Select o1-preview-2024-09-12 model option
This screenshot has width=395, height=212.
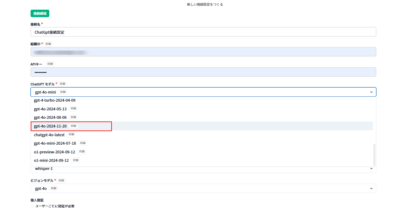coord(202,152)
